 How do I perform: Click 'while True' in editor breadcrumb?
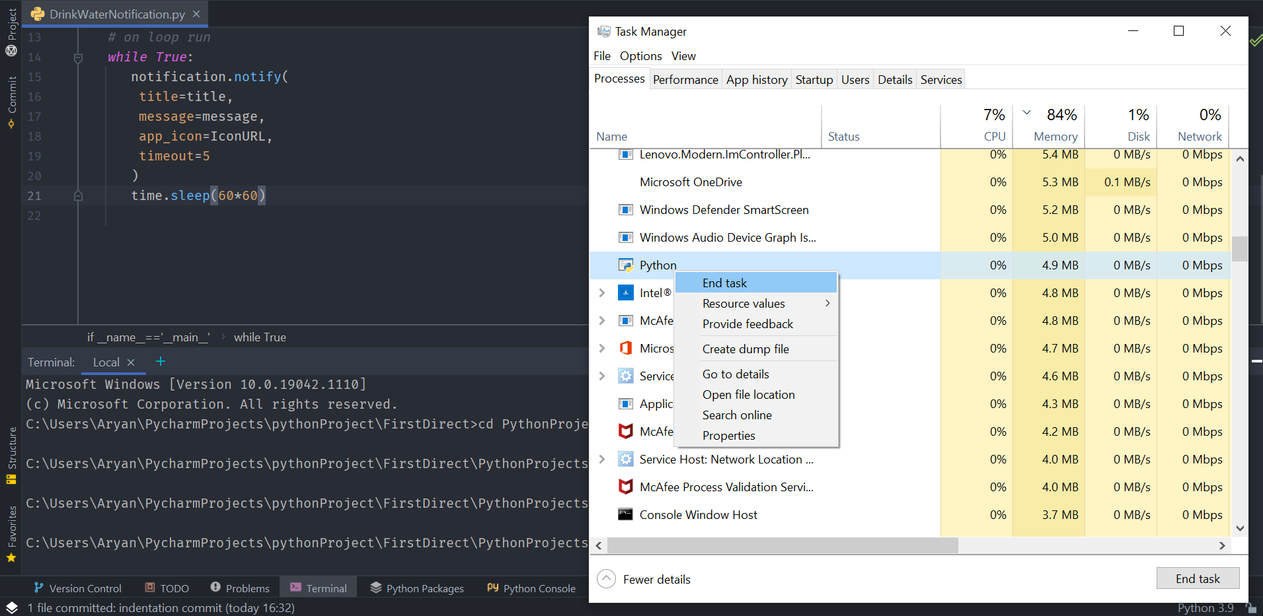click(260, 337)
